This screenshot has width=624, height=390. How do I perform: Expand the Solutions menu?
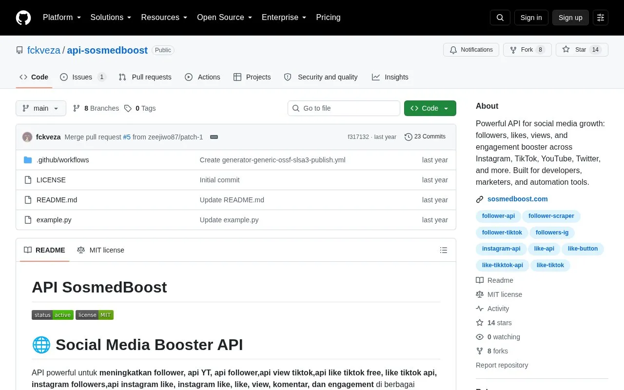coord(111,18)
